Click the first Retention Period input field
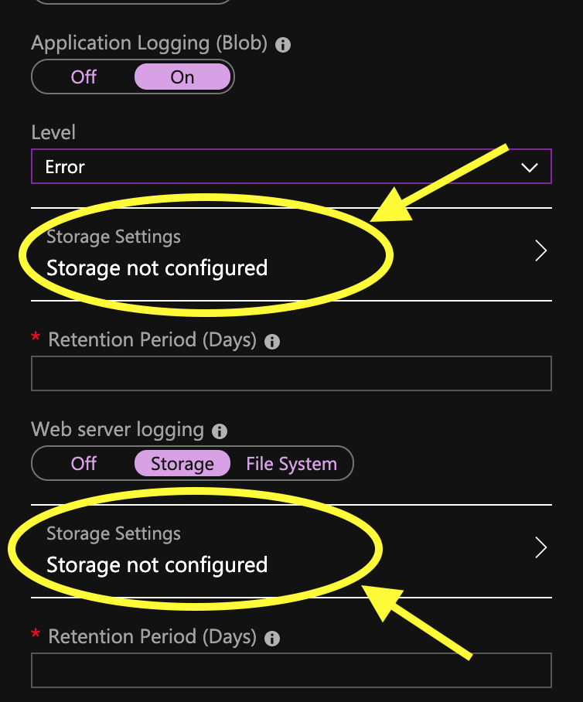Viewport: 583px width, 702px height. (291, 373)
